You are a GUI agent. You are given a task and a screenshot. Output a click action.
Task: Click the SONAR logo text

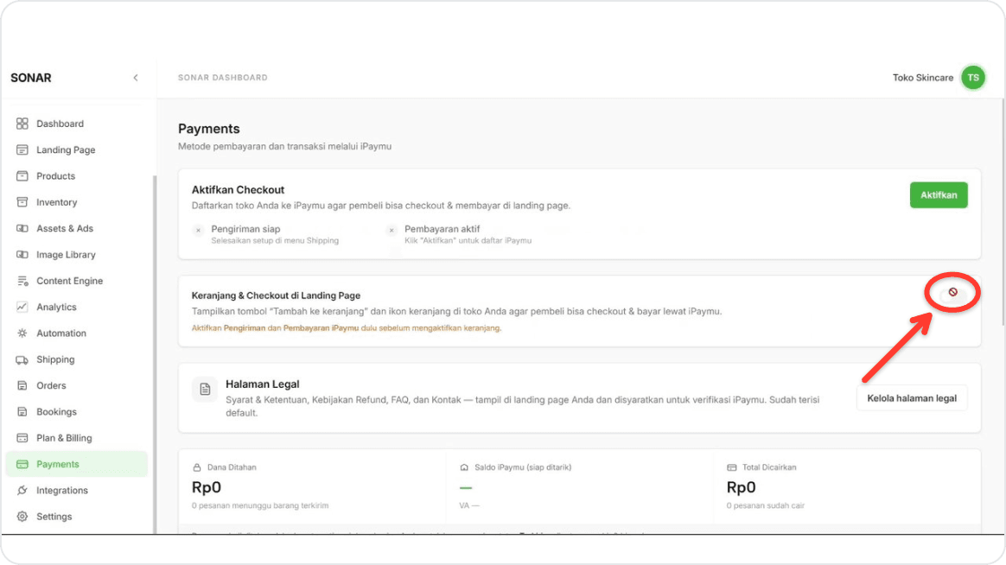click(x=31, y=78)
